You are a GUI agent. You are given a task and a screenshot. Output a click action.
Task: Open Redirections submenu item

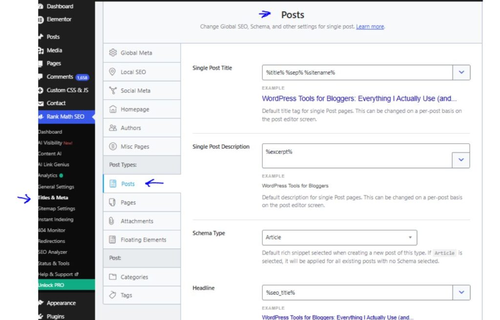tap(52, 241)
